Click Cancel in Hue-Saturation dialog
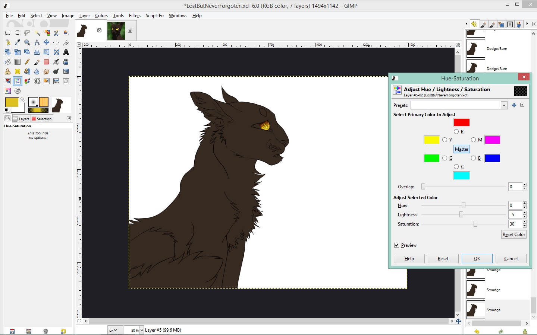The height and width of the screenshot is (335, 537). click(x=511, y=258)
